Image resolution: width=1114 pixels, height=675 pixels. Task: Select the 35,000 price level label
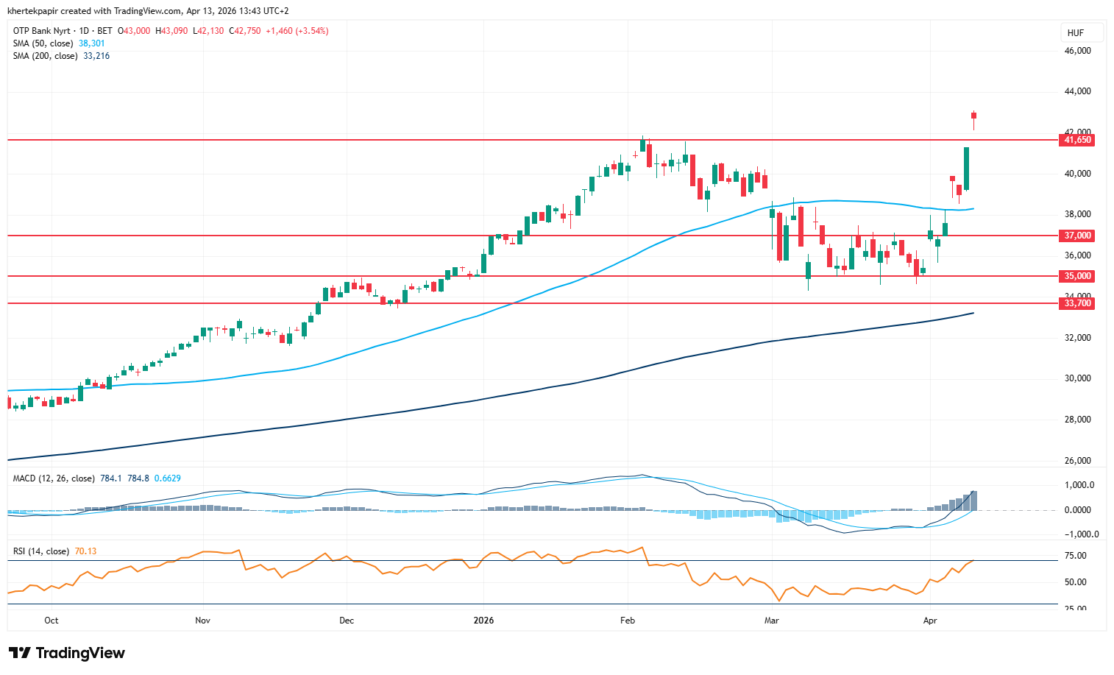point(1077,276)
